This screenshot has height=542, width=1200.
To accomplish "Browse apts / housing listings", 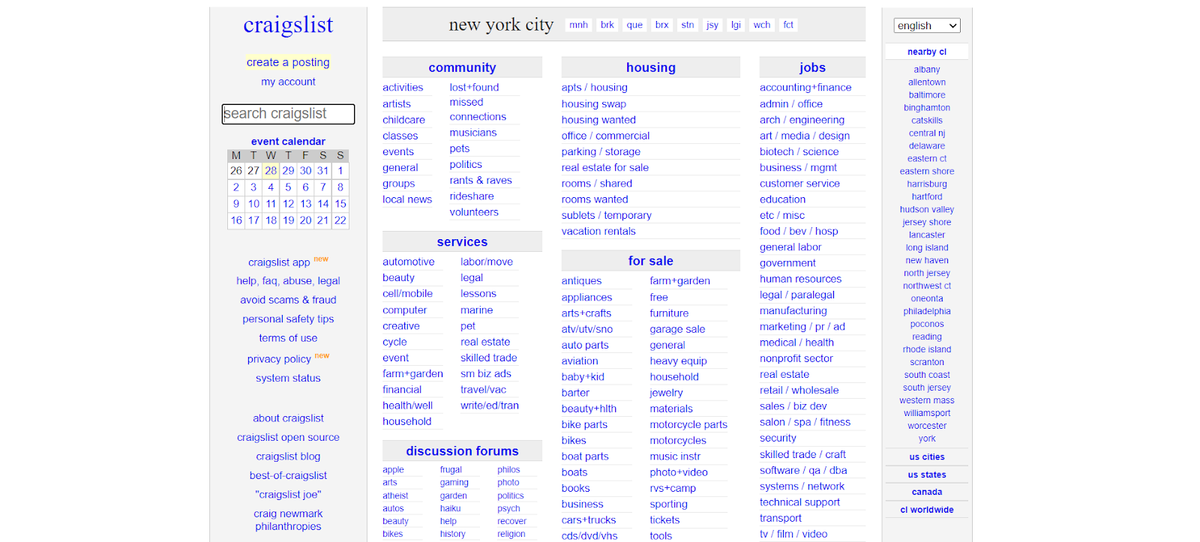I will pyautogui.click(x=594, y=88).
